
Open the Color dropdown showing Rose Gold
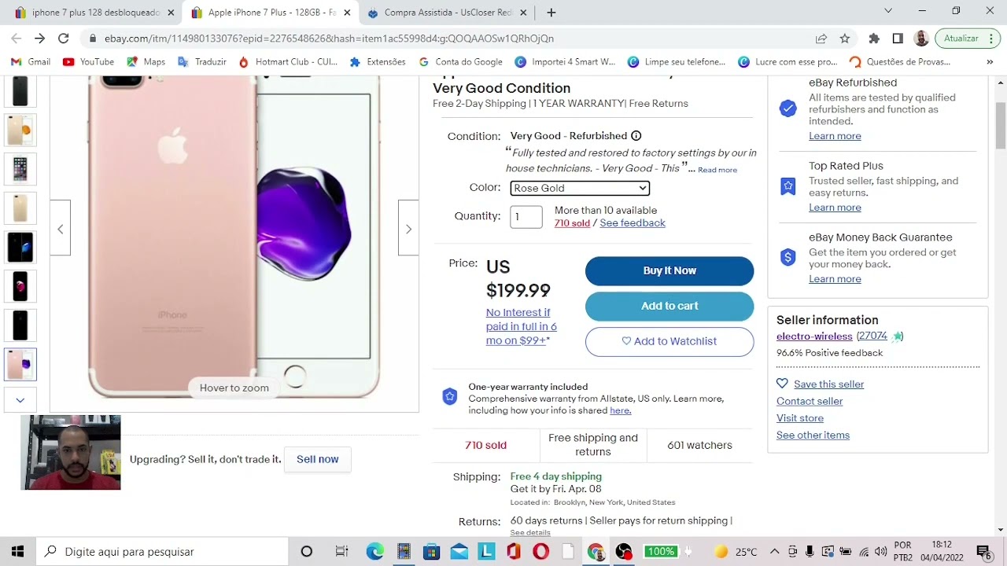580,188
